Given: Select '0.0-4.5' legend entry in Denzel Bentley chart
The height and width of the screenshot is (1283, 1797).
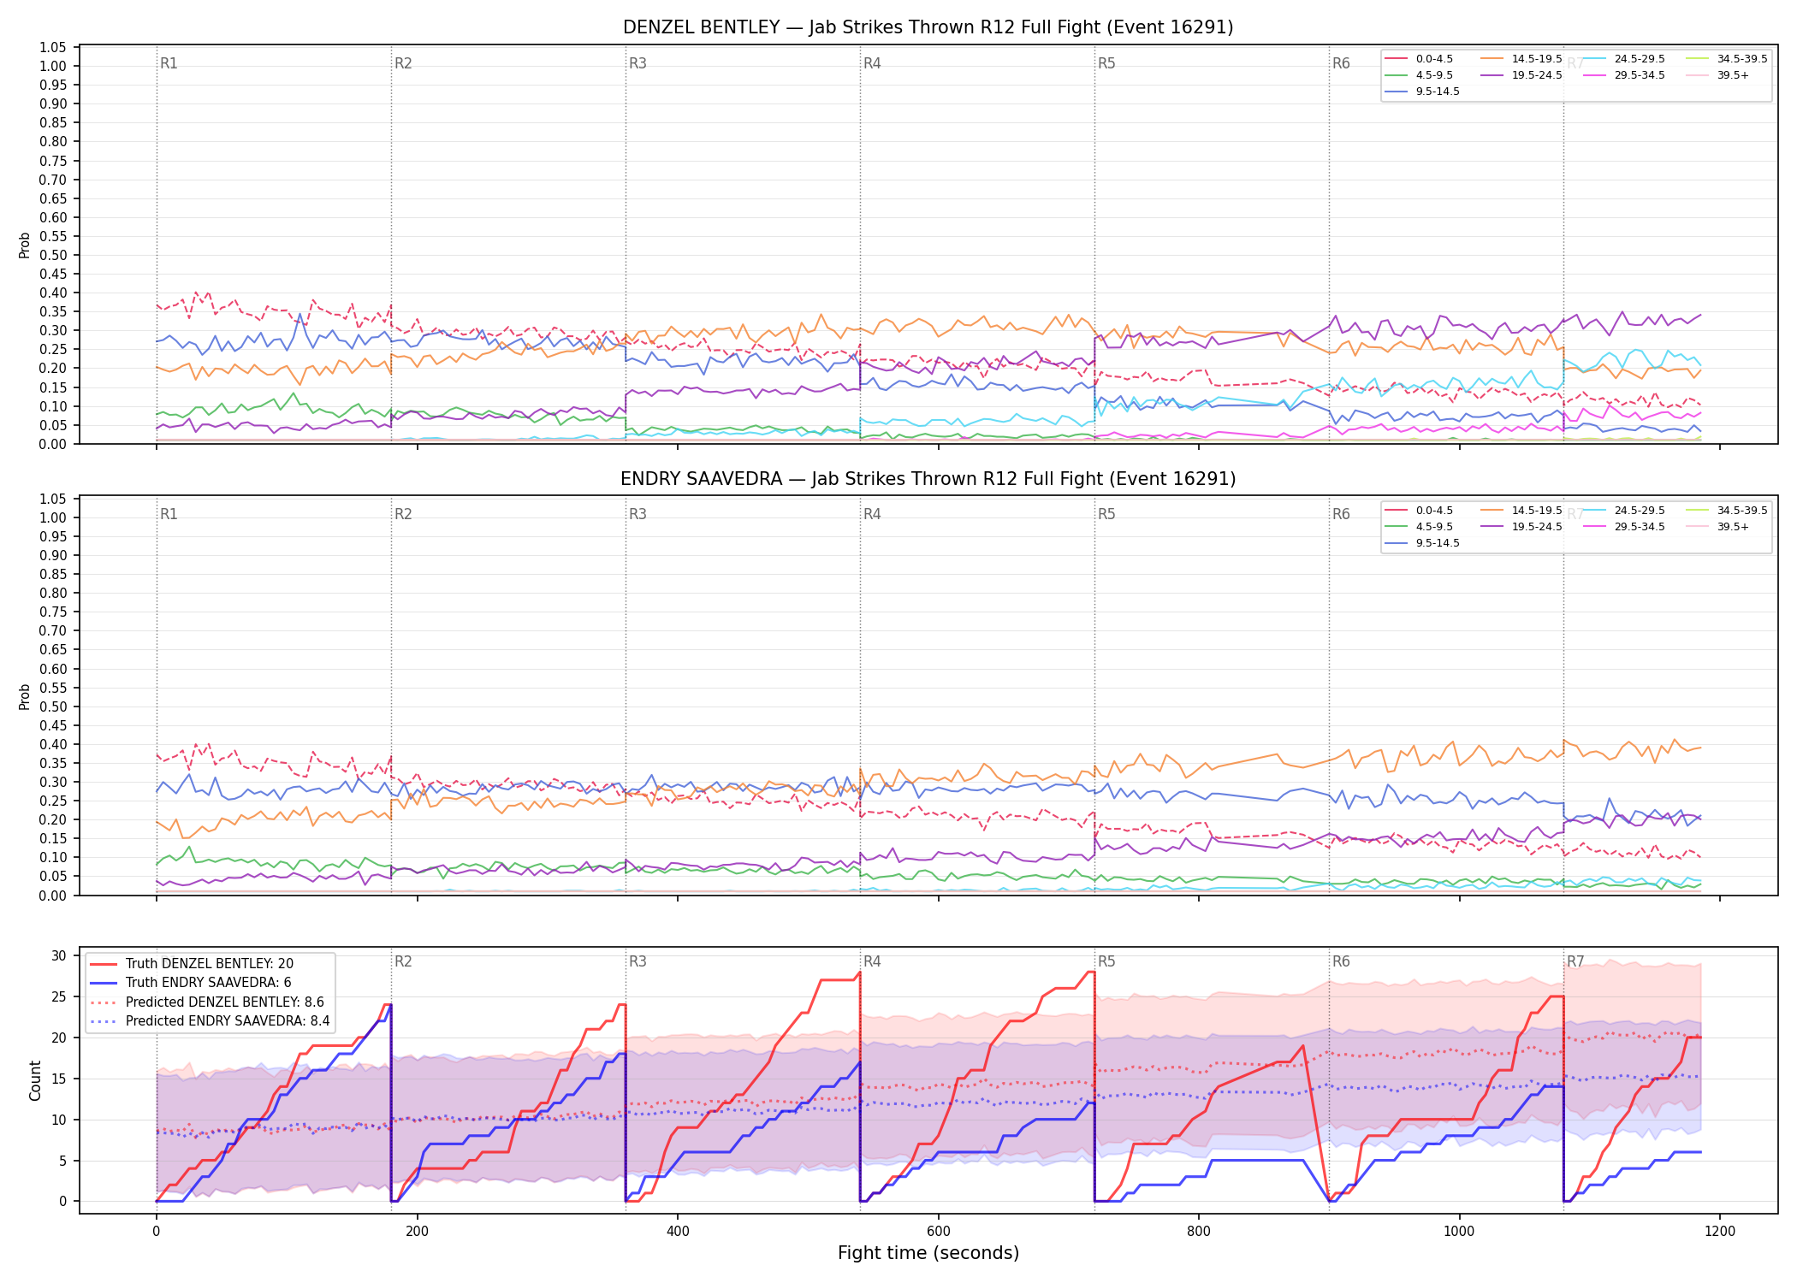Looking at the screenshot, I should (1419, 59).
